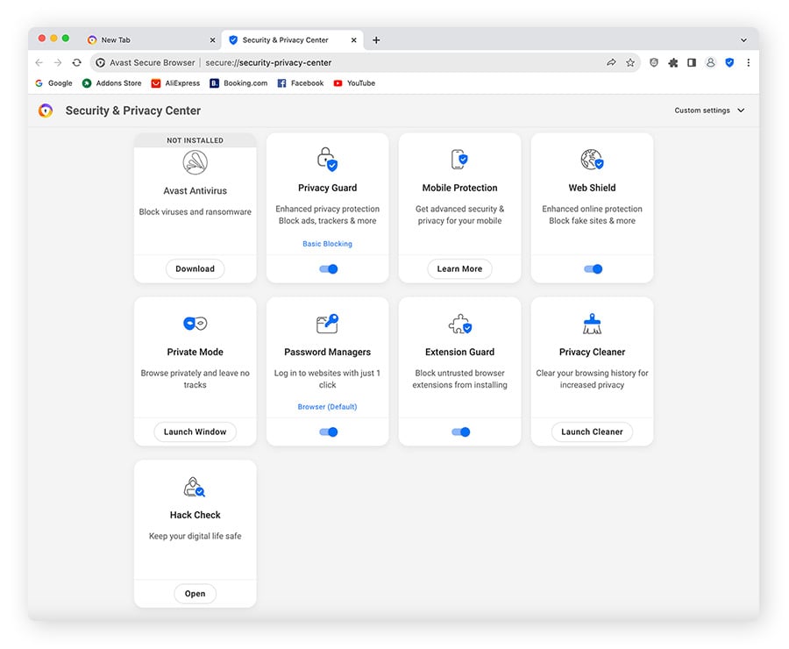Click Learn More for Mobile Protection
The width and height of the screenshot is (789, 649).
(x=459, y=269)
